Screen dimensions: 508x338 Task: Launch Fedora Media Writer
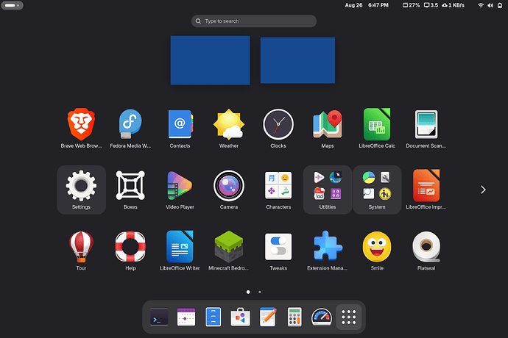coord(130,129)
